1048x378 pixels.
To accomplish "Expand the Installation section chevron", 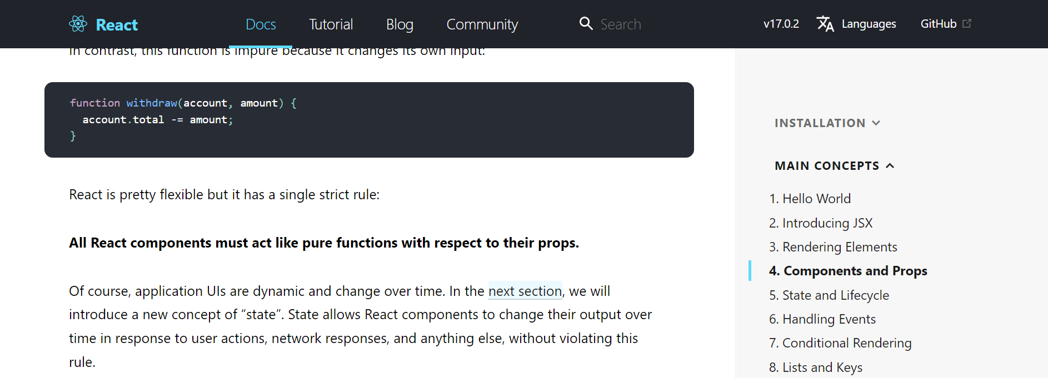I will pyautogui.click(x=876, y=123).
